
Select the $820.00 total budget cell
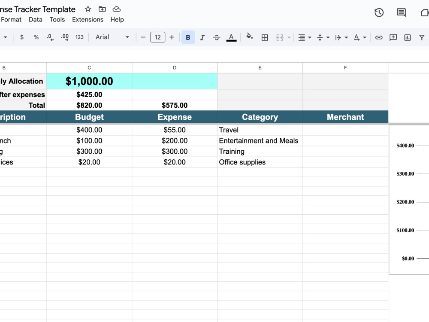click(x=89, y=105)
